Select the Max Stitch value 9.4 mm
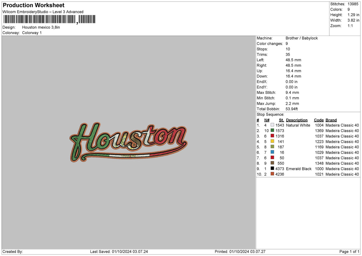Viewport: 362px width, 256px height. click(x=292, y=92)
